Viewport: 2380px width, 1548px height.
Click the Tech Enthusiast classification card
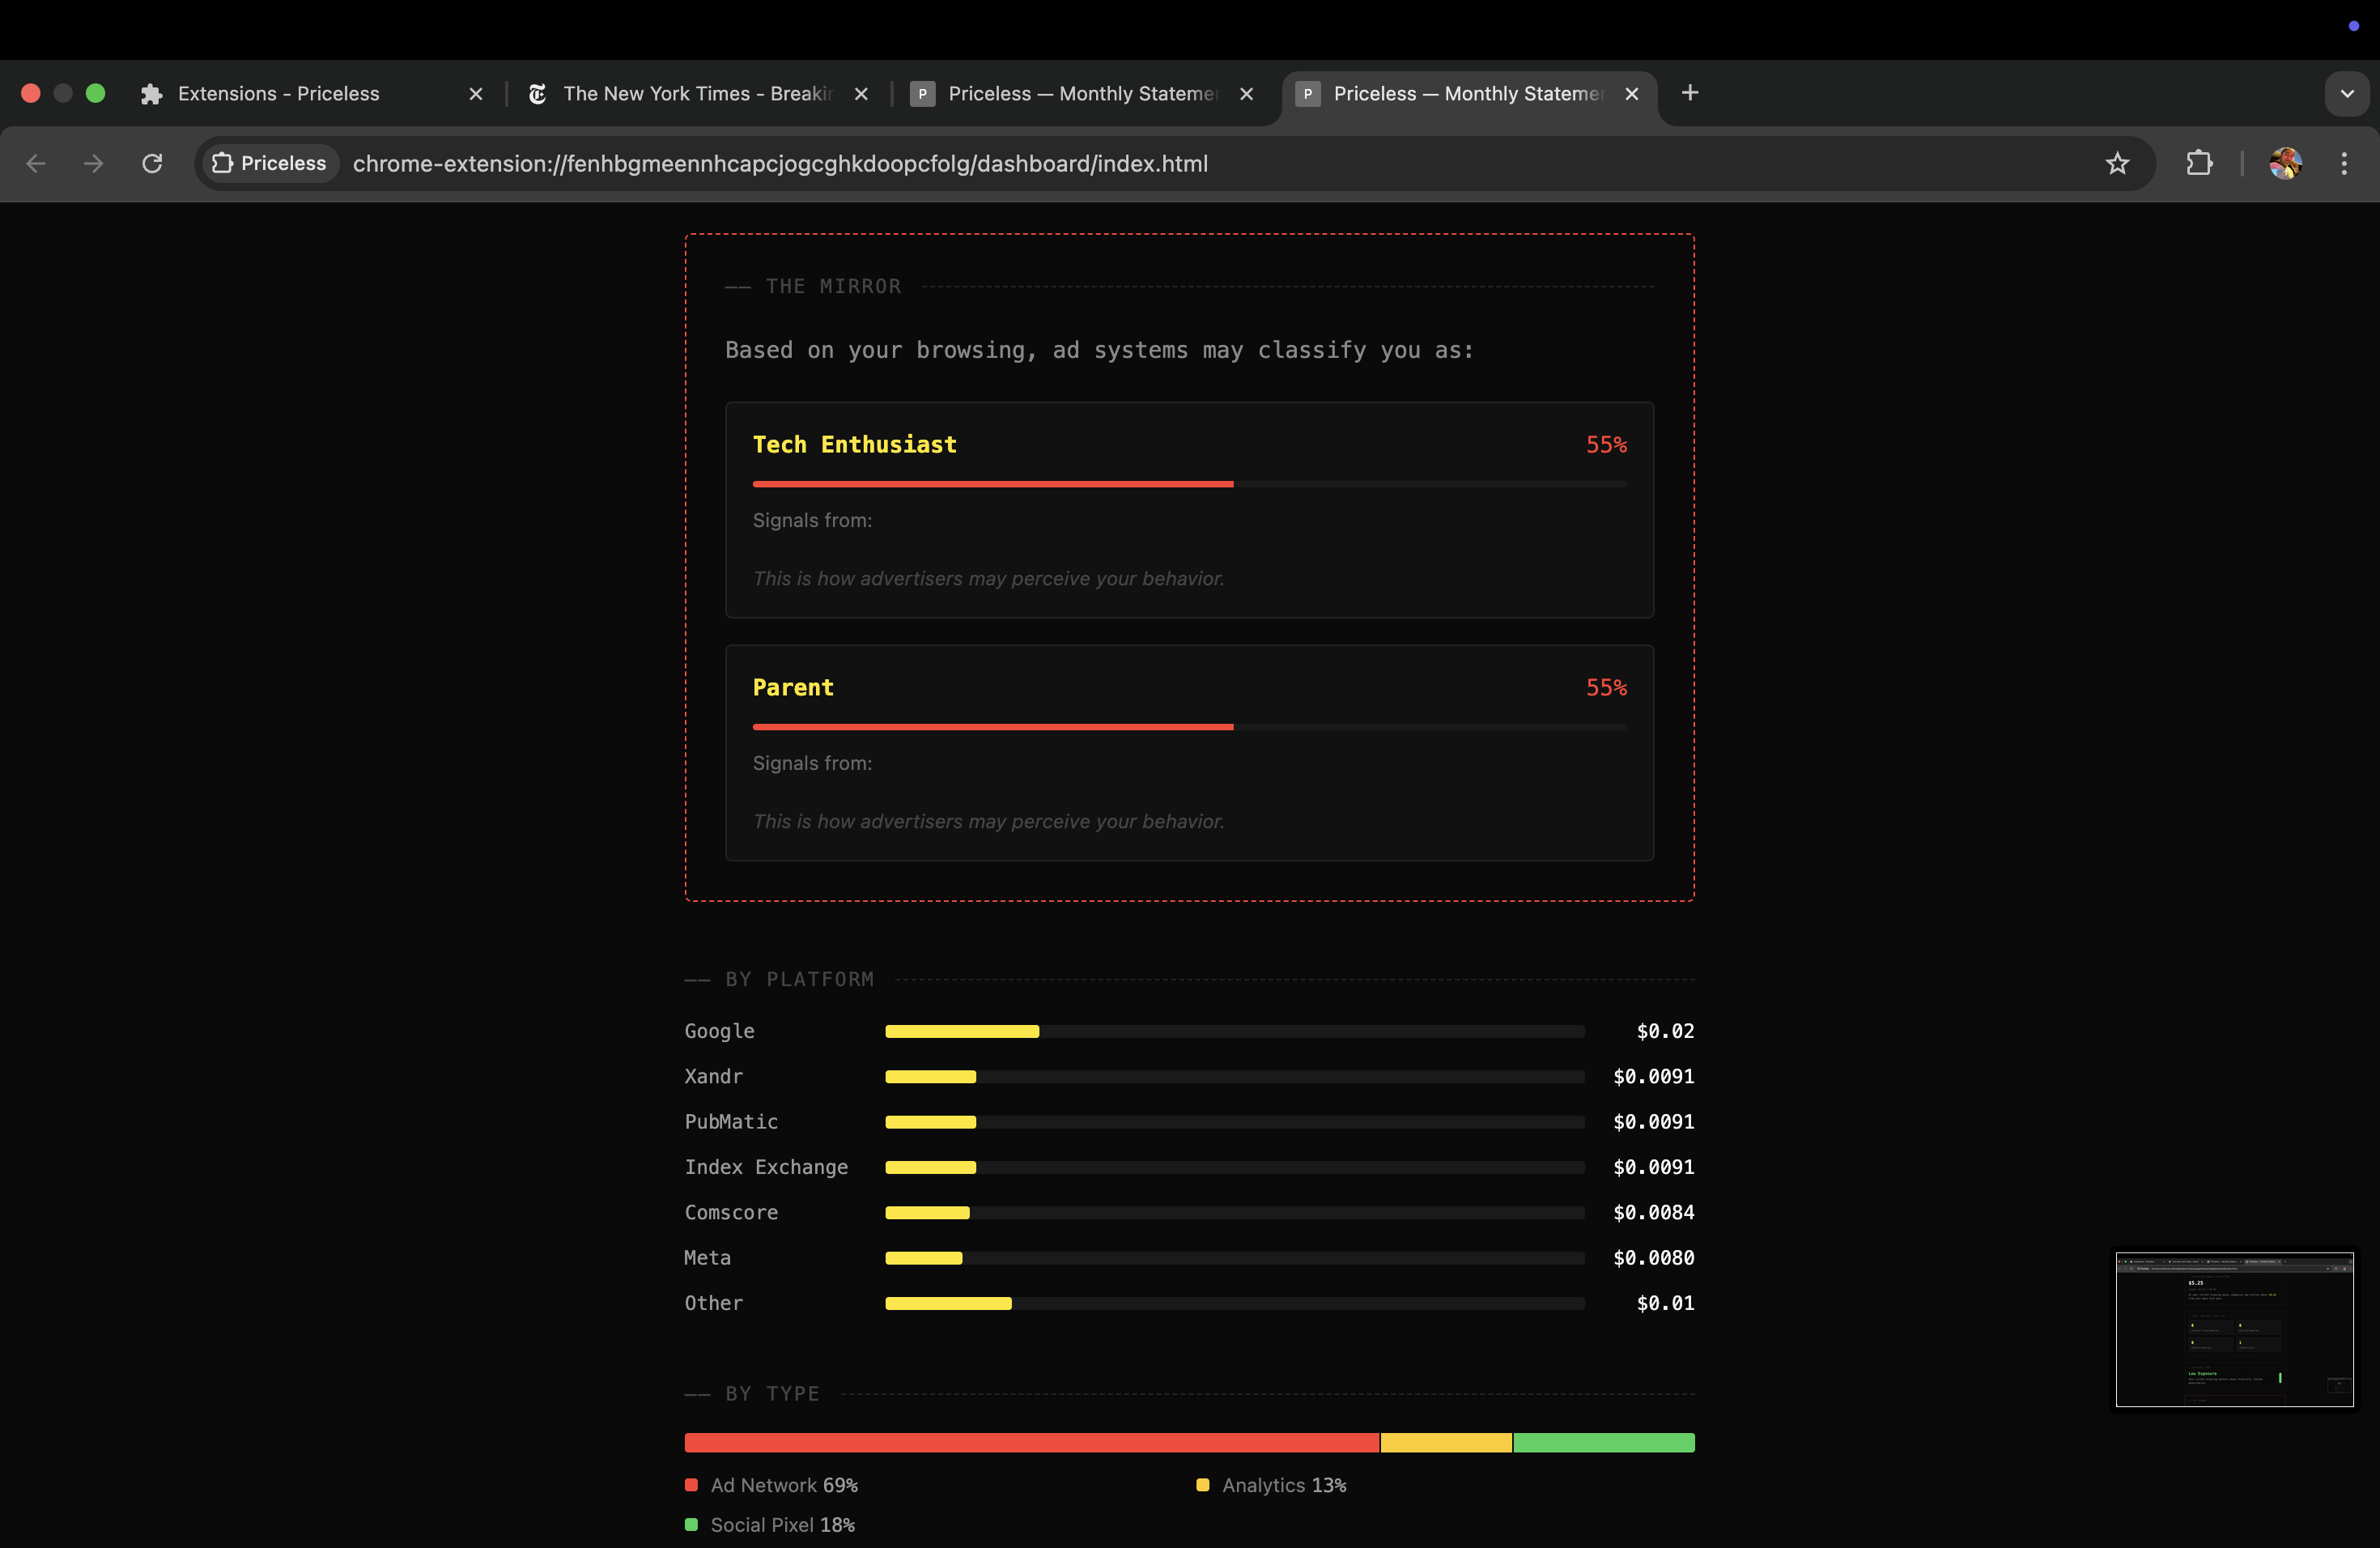1189,510
